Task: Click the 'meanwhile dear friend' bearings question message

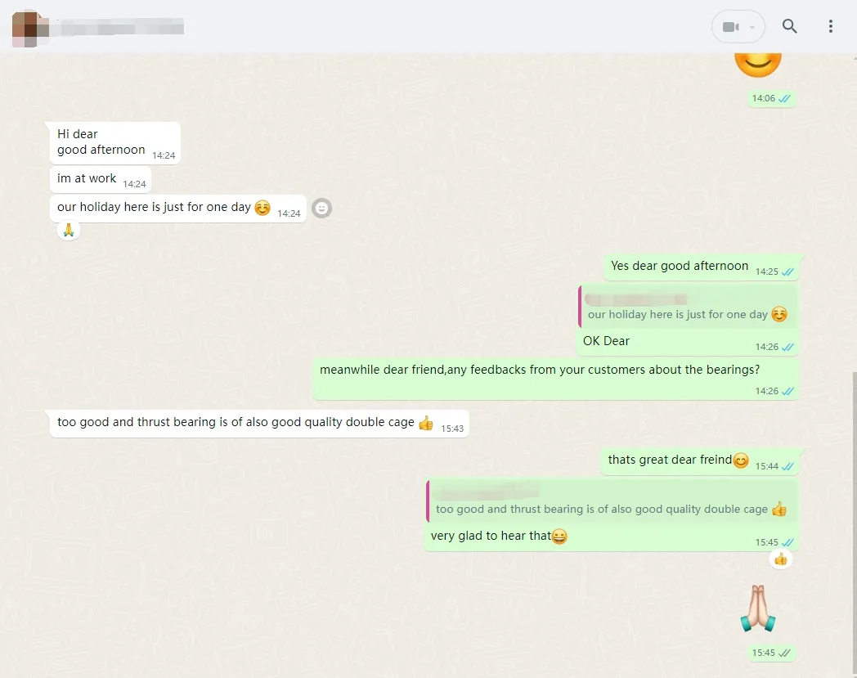Action: pyautogui.click(x=540, y=370)
